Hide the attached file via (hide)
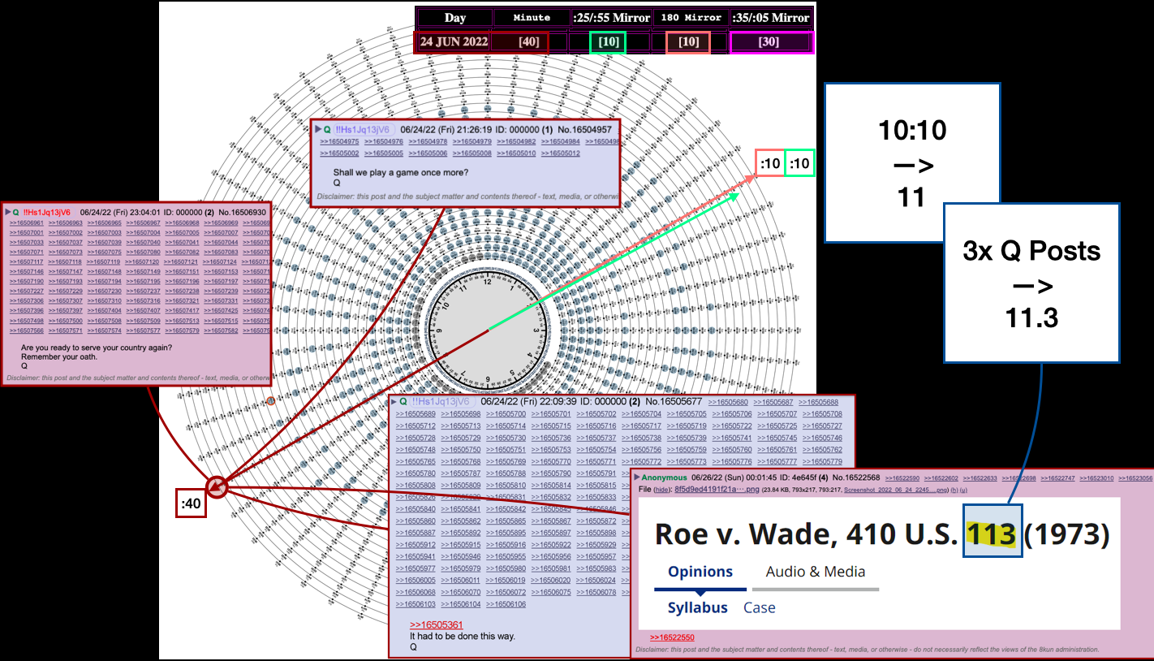This screenshot has width=1154, height=661. point(662,490)
